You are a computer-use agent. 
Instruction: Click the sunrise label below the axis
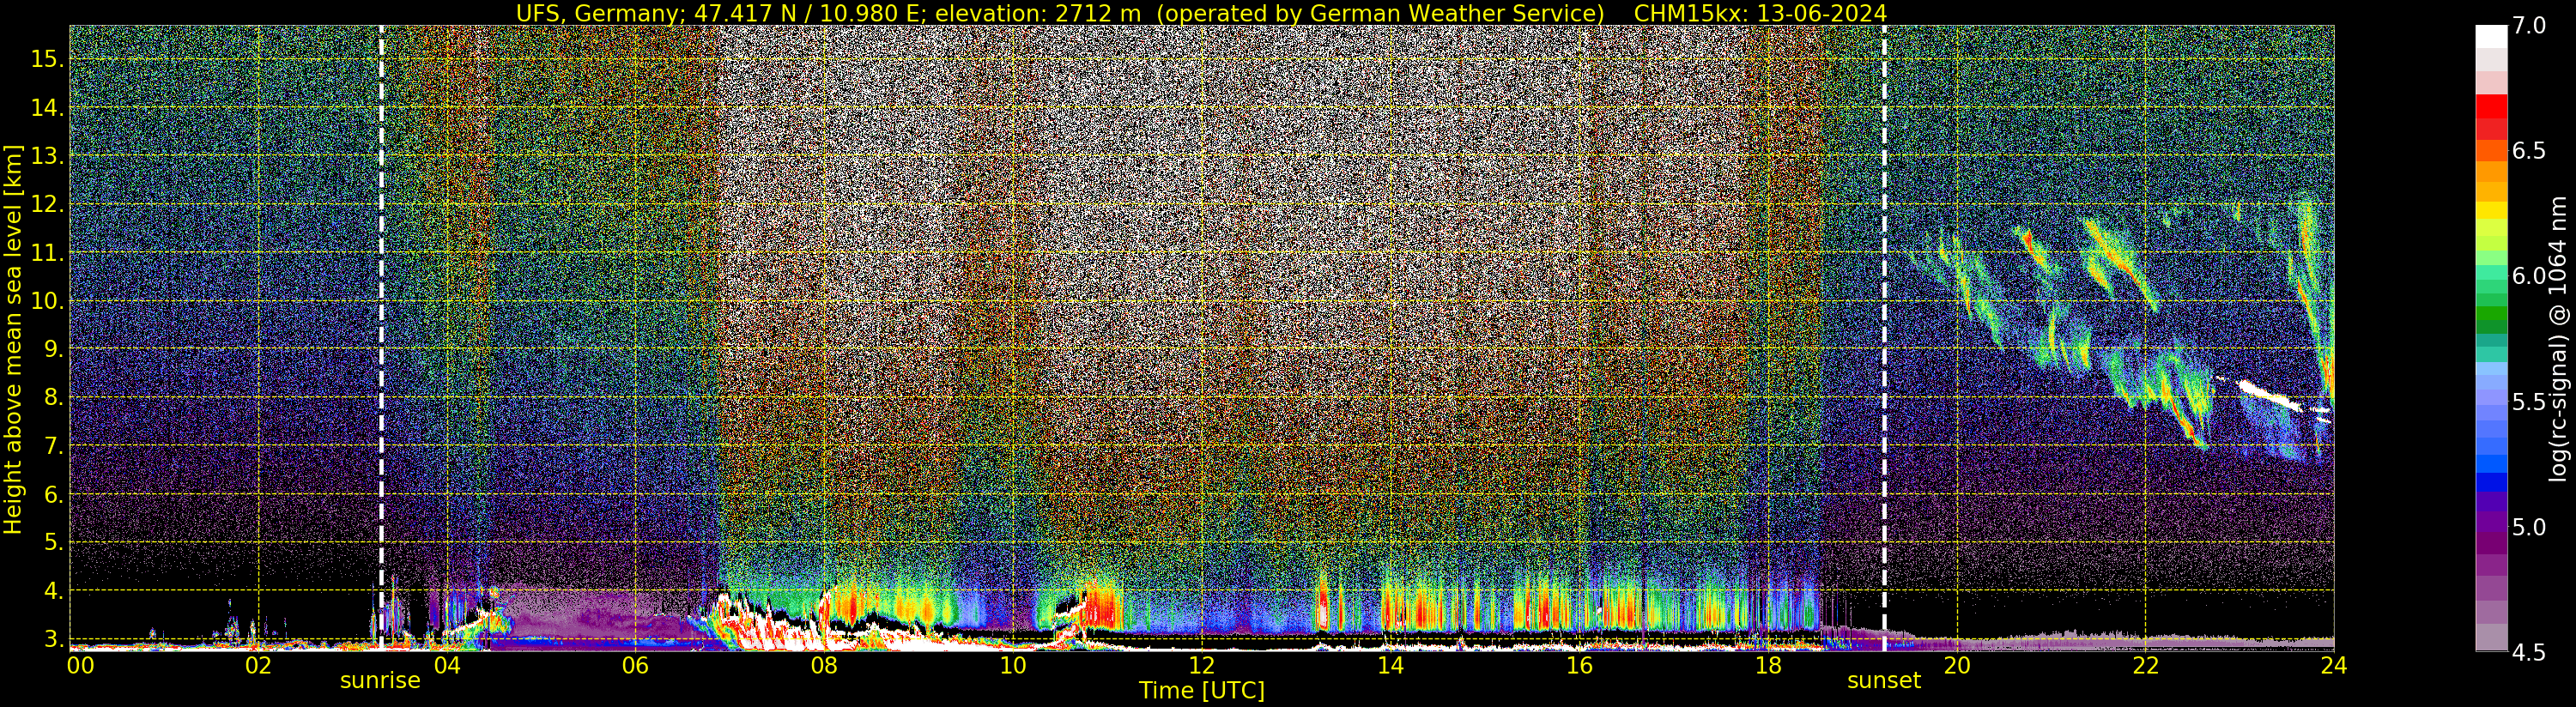(380, 681)
